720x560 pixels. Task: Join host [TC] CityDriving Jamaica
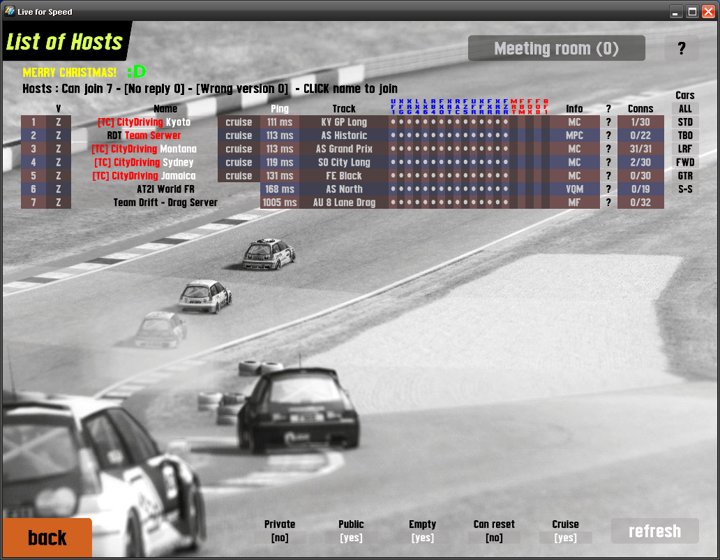coord(144,175)
